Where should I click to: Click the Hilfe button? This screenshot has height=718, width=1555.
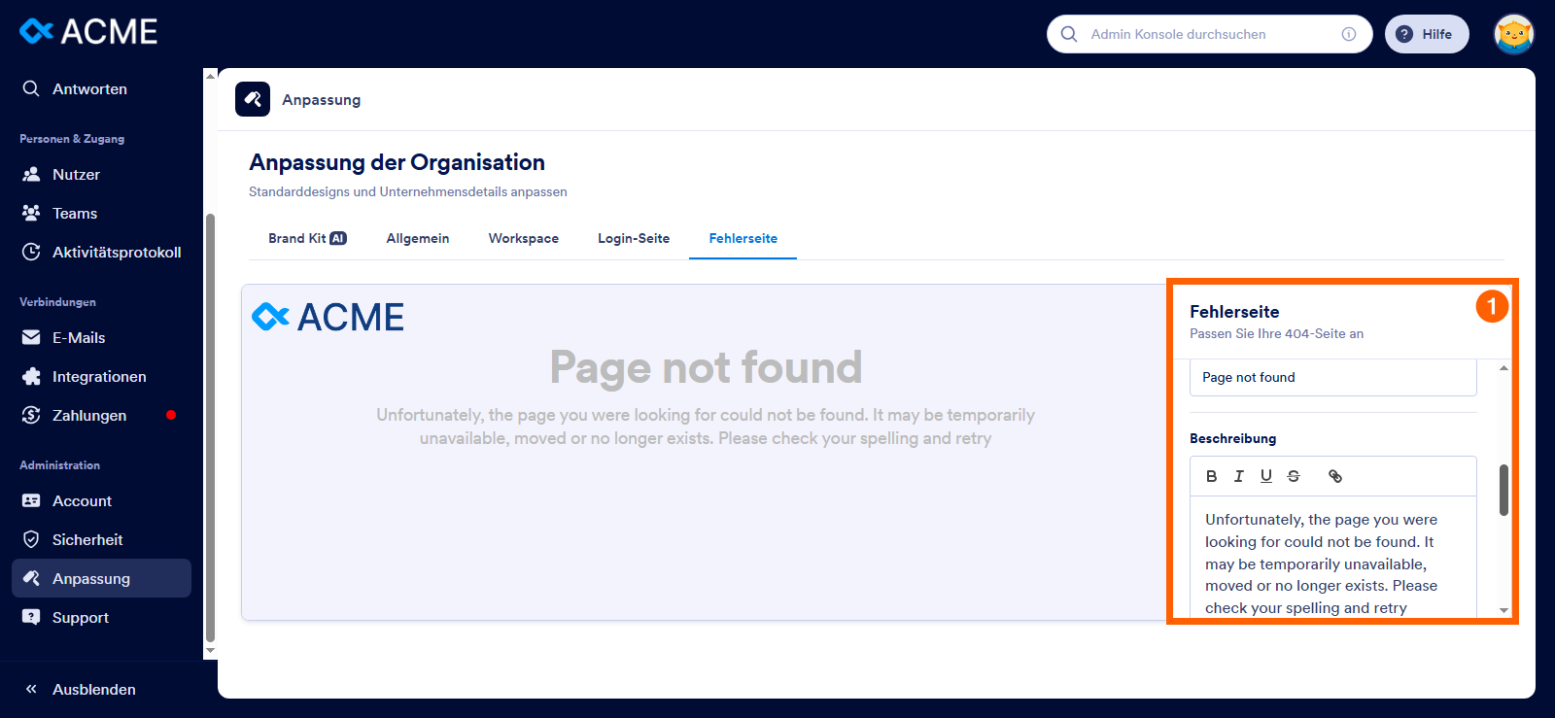point(1427,34)
